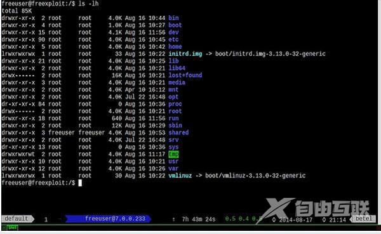Click the 'sys' directory name
The width and height of the screenshot is (381, 234).
173,147
